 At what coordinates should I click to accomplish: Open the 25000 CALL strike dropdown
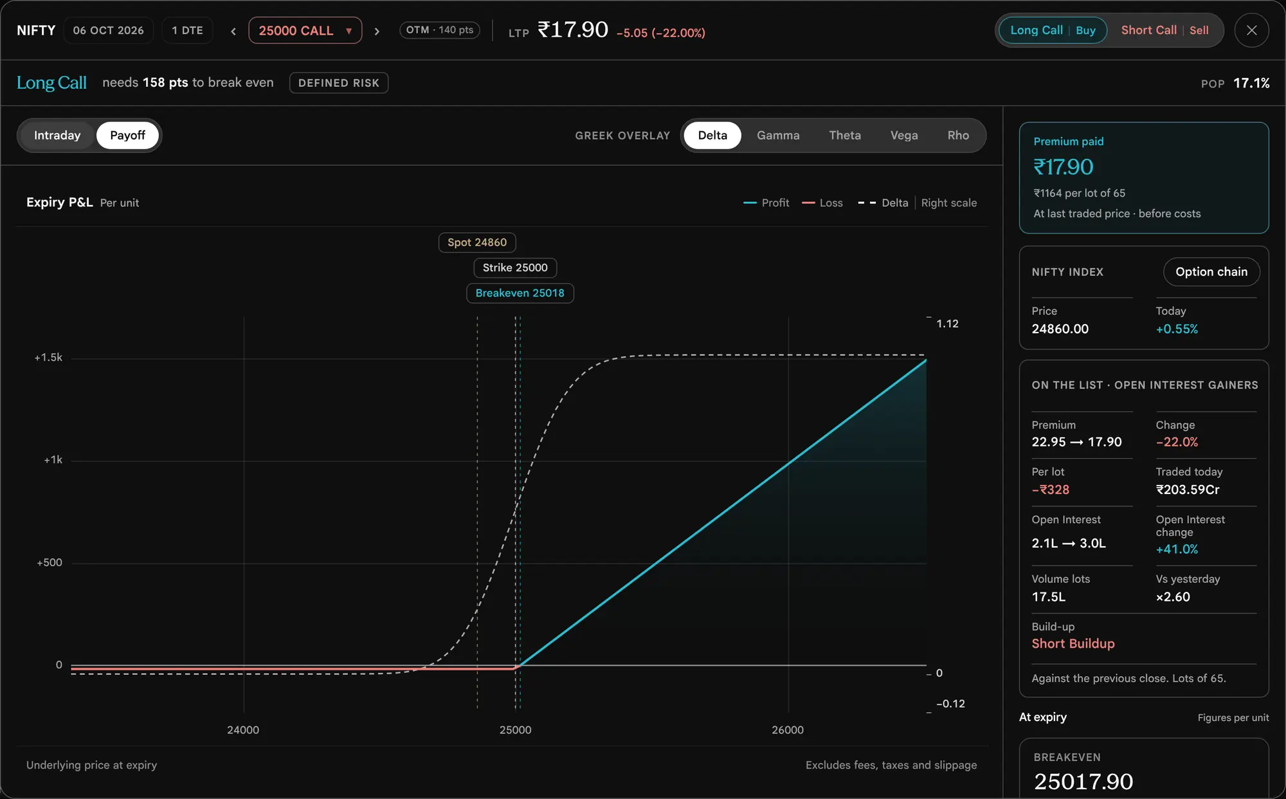tap(305, 30)
